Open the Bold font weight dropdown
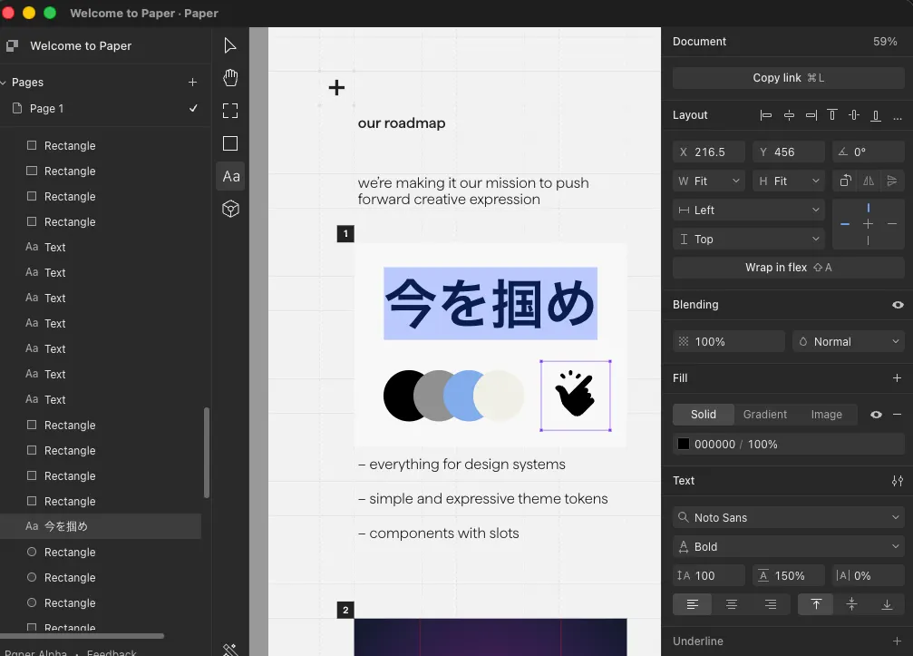This screenshot has height=656, width=913. point(789,546)
